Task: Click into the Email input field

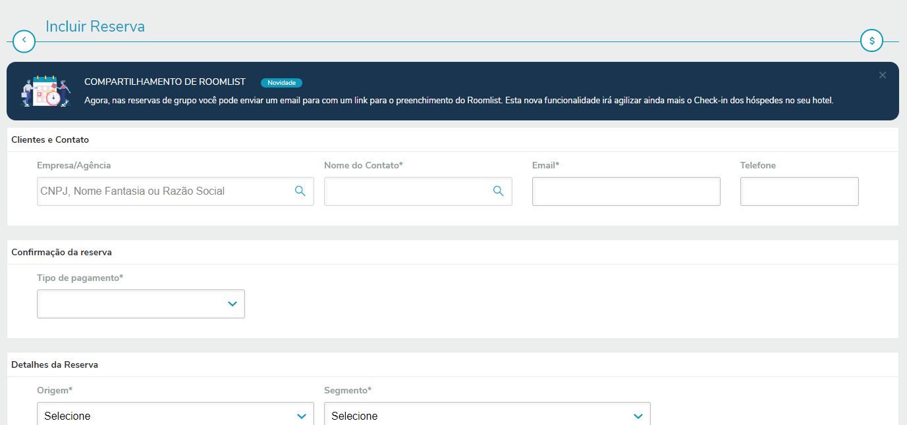Action: point(626,191)
